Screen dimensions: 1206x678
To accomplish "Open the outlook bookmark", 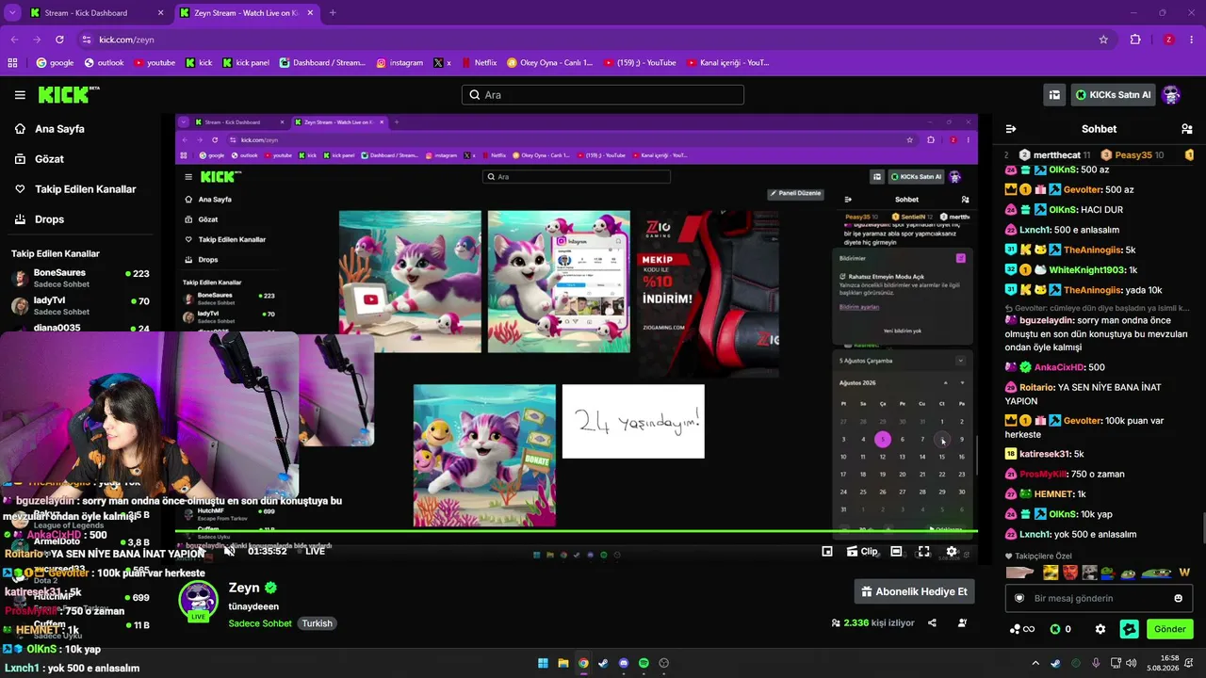I will [104, 63].
